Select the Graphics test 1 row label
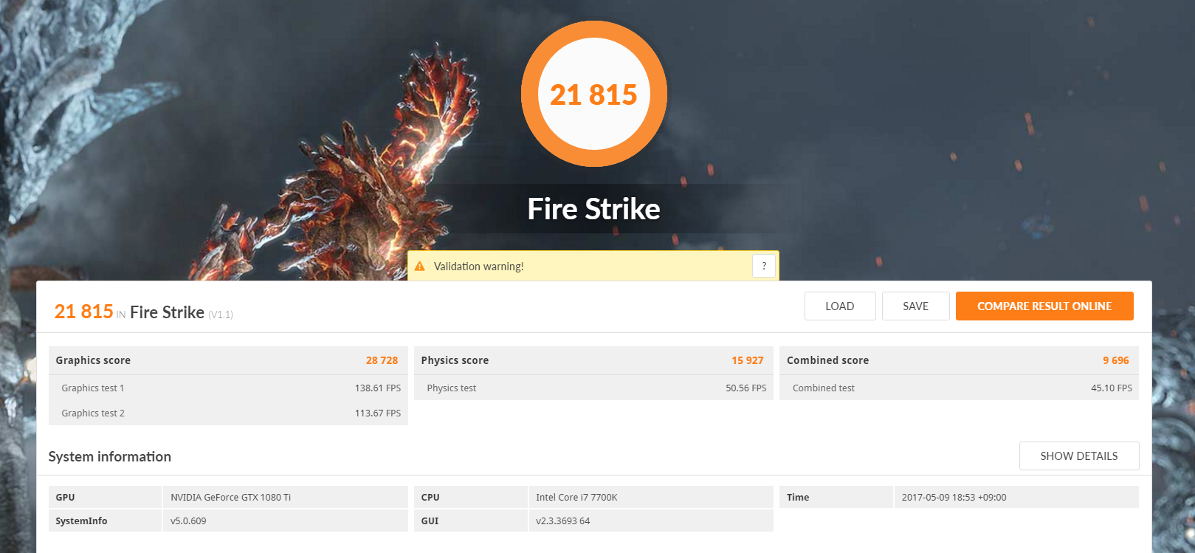Image resolution: width=1195 pixels, height=553 pixels. [93, 388]
